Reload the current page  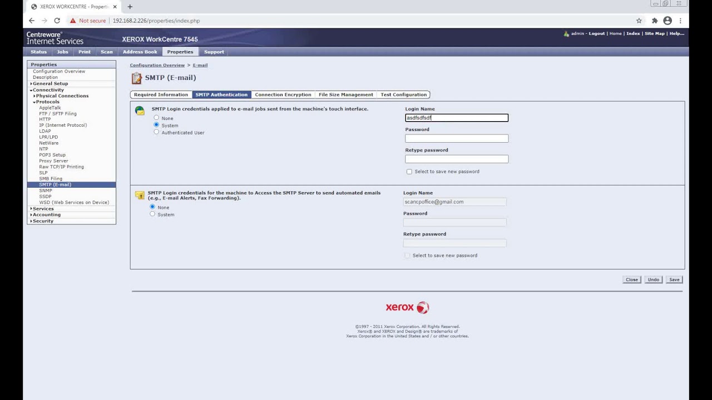[57, 21]
